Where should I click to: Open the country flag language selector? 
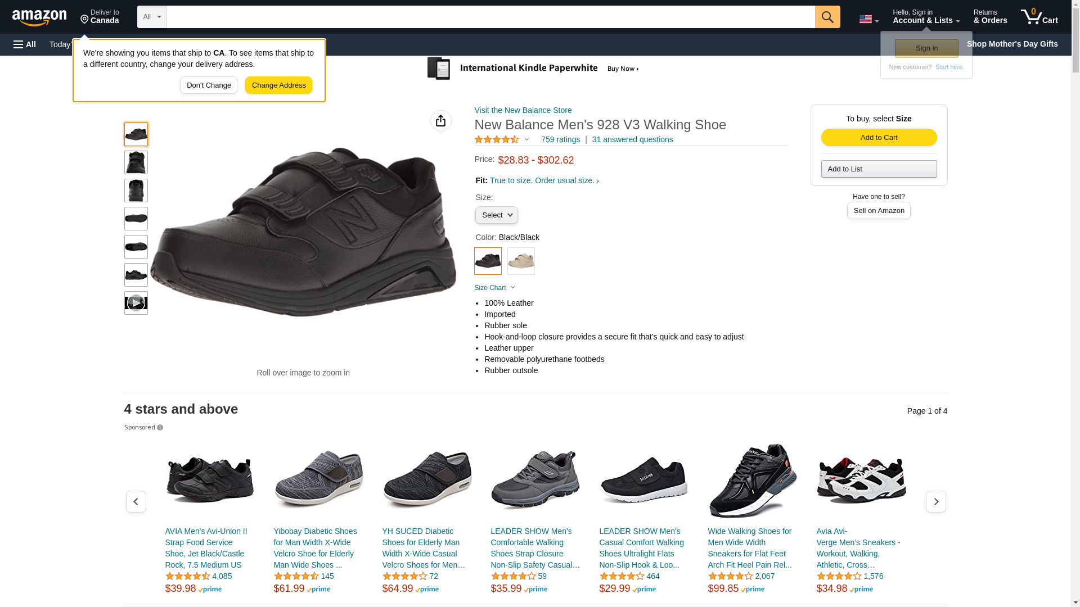click(868, 20)
